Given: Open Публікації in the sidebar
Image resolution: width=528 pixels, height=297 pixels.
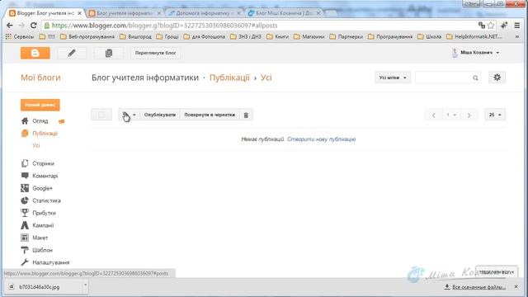Looking at the screenshot, I should (x=45, y=134).
